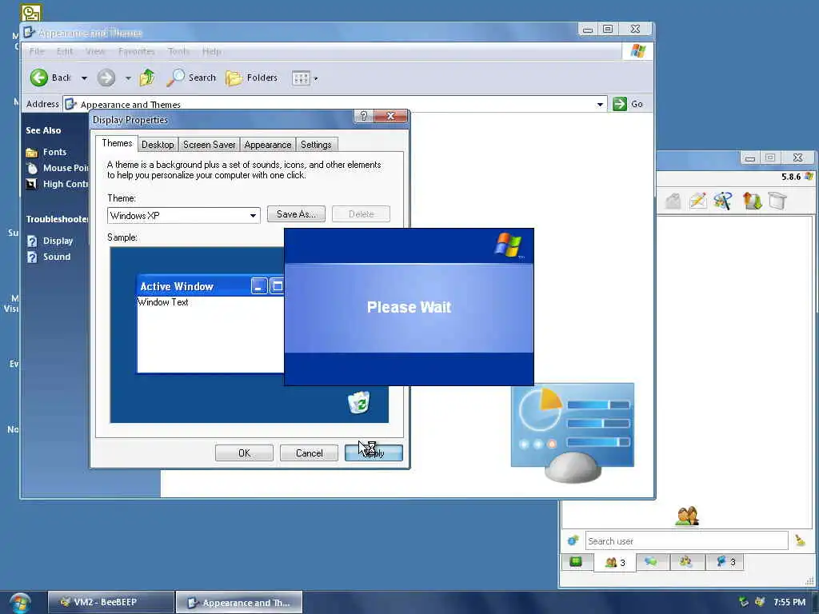Image resolution: width=819 pixels, height=614 pixels.
Task: Click the blue gear icon left of Search user
Action: click(x=573, y=541)
